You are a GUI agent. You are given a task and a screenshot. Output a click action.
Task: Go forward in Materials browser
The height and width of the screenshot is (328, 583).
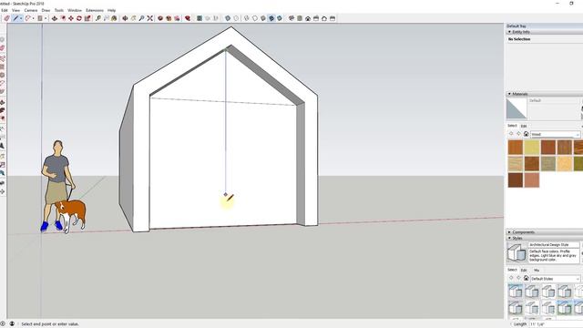518,134
